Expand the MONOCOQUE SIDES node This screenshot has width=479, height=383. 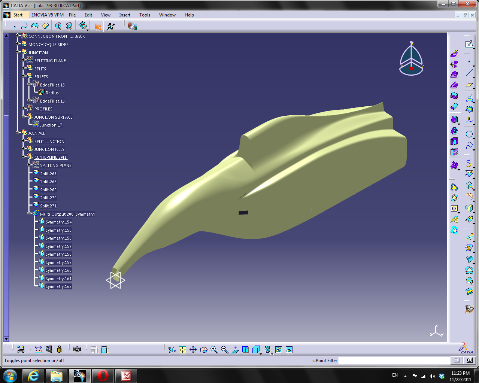click(x=17, y=43)
